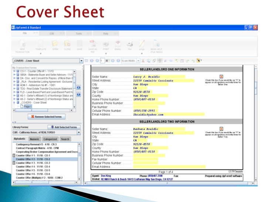Click the Print toolbar icon
The height and width of the screenshot is (202, 269).
point(106,44)
